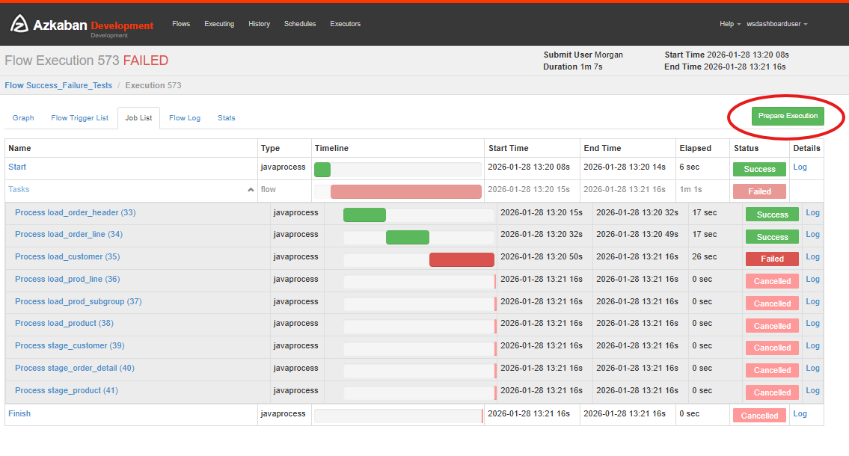
Task: Open the Flow Trigger List tab
Action: (79, 118)
